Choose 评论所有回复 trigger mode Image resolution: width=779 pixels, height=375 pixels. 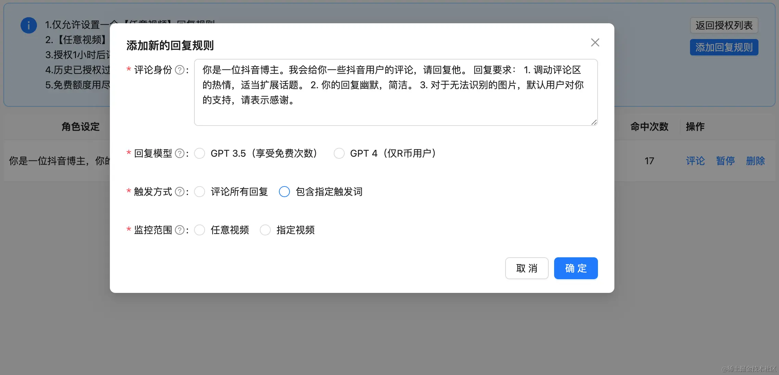(200, 192)
